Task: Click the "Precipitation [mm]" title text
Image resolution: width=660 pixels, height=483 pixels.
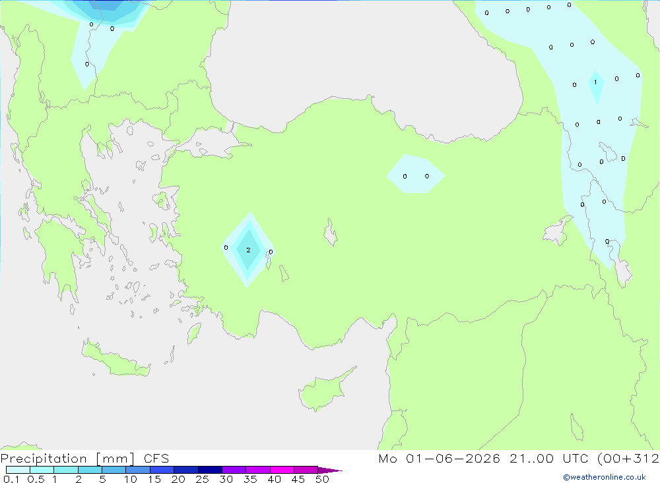Action: [67, 459]
